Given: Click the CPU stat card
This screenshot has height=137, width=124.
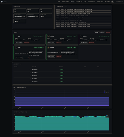Looking at the screenshot, I should coord(20,10).
